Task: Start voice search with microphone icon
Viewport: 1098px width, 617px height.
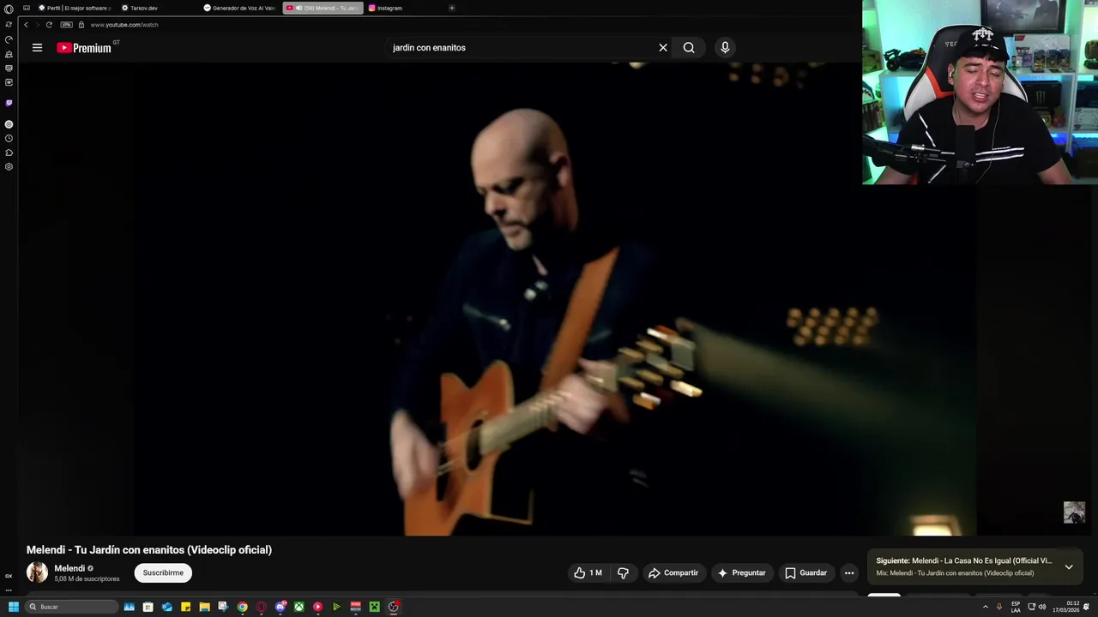Action: tap(725, 48)
